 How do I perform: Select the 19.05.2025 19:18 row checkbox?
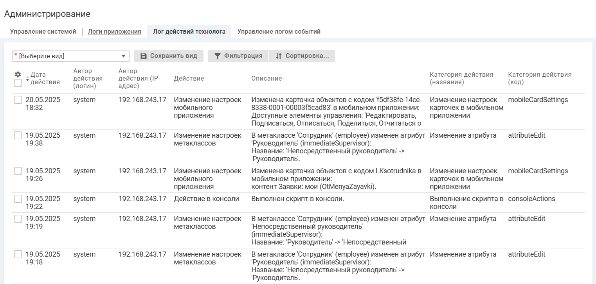point(18,254)
